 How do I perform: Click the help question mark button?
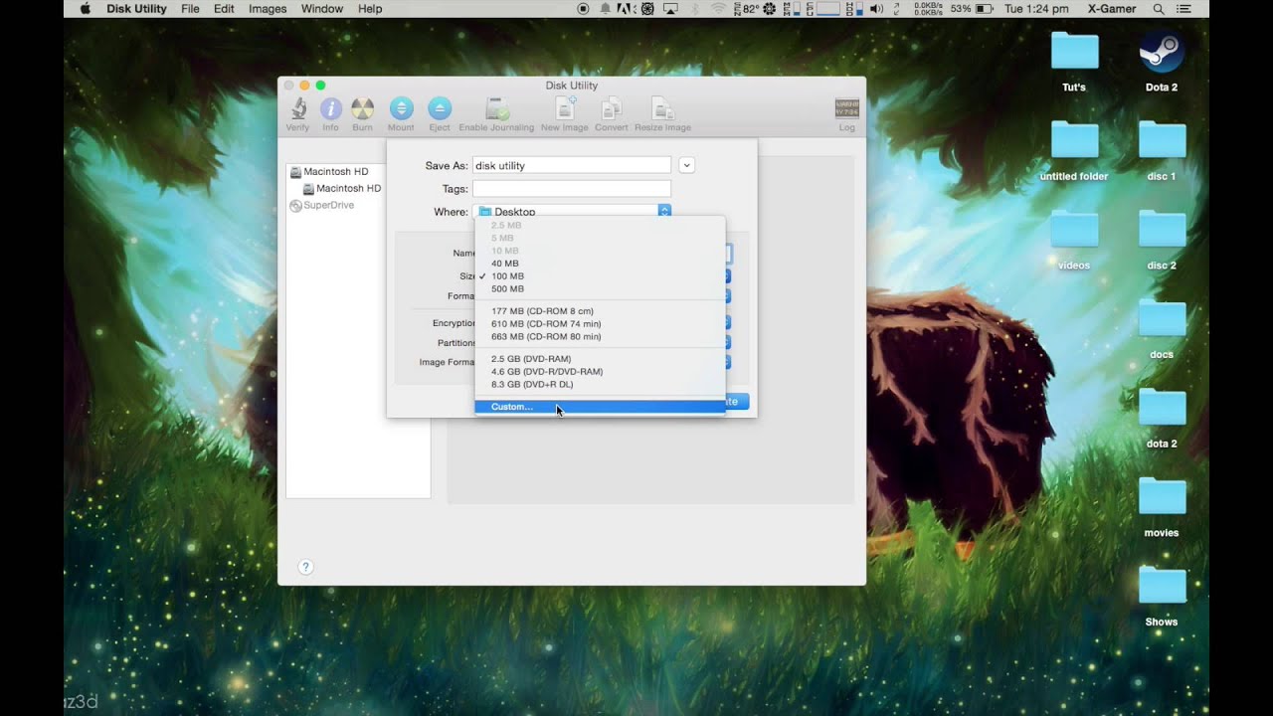pyautogui.click(x=305, y=567)
